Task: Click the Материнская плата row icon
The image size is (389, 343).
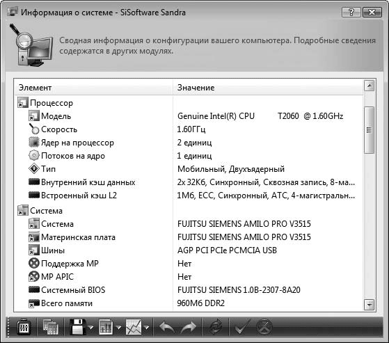Action: tap(33, 237)
